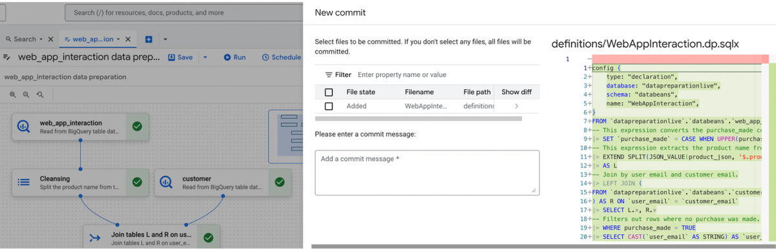
Task: Click the green check on customer node
Action: (x=279, y=182)
